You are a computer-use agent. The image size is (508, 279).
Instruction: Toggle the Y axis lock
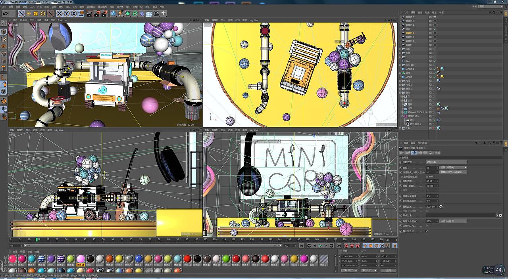66,13
